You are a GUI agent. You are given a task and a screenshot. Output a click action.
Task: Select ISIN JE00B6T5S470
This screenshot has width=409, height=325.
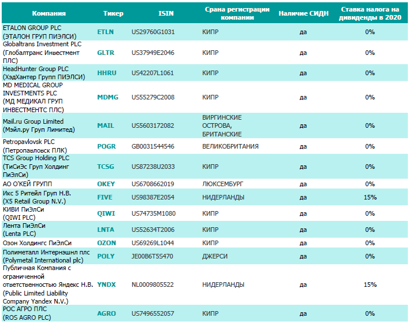(x=152, y=256)
